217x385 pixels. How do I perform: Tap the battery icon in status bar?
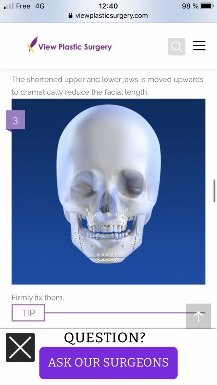(x=207, y=6)
